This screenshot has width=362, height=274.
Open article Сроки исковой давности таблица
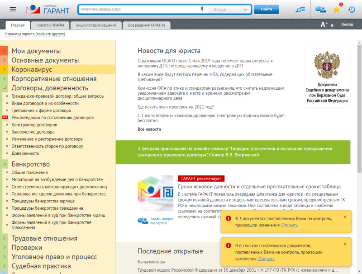pyautogui.click(x=259, y=187)
